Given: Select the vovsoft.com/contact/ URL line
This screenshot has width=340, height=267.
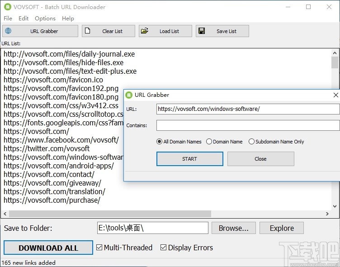Looking at the screenshot, I should pyautogui.click(x=49, y=174).
